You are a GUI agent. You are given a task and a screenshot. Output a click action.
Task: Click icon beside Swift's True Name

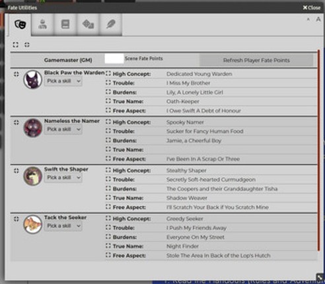[x=108, y=197]
